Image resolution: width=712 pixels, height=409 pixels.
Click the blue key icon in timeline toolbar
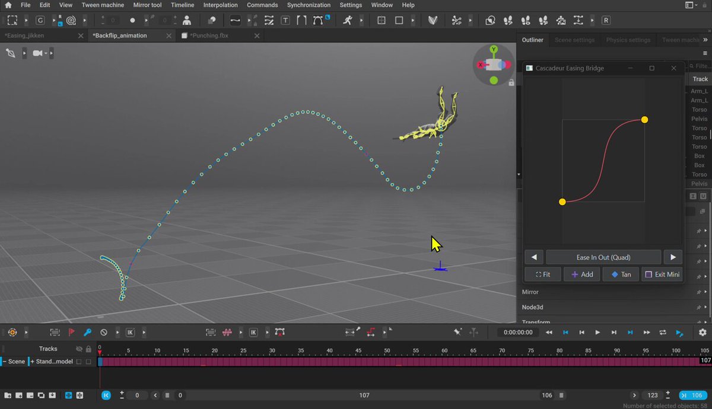pos(87,333)
